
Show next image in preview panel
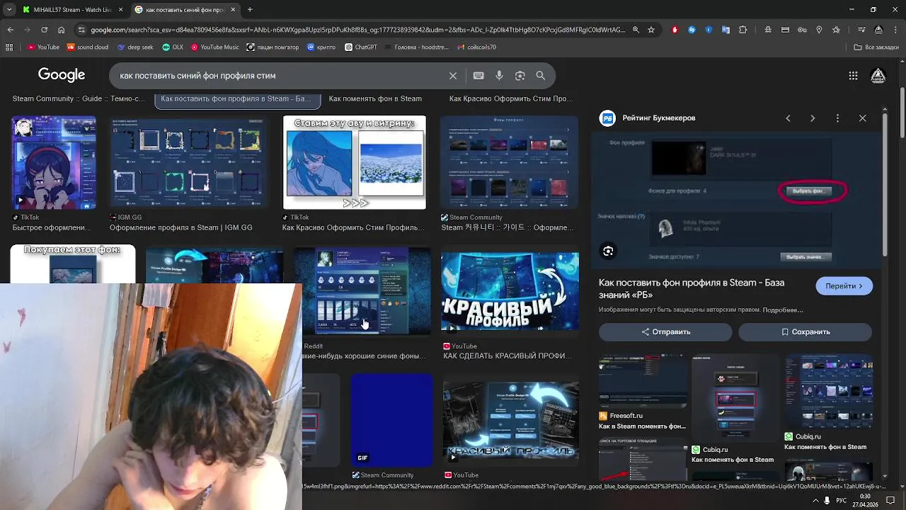[813, 118]
